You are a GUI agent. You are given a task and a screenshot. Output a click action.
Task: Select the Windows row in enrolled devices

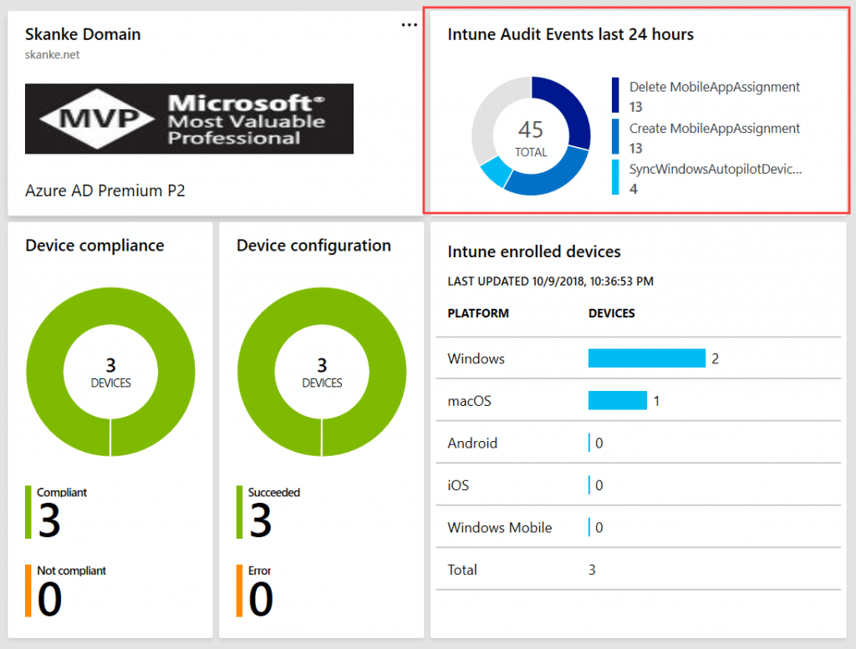[476, 359]
